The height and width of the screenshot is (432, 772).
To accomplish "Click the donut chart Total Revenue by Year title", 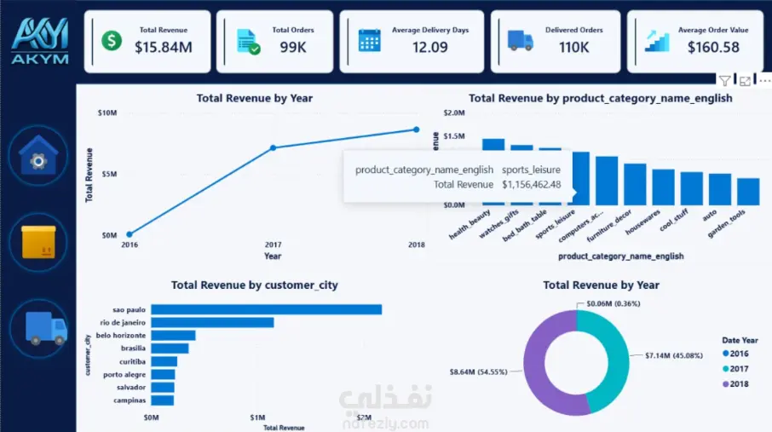I will (601, 285).
